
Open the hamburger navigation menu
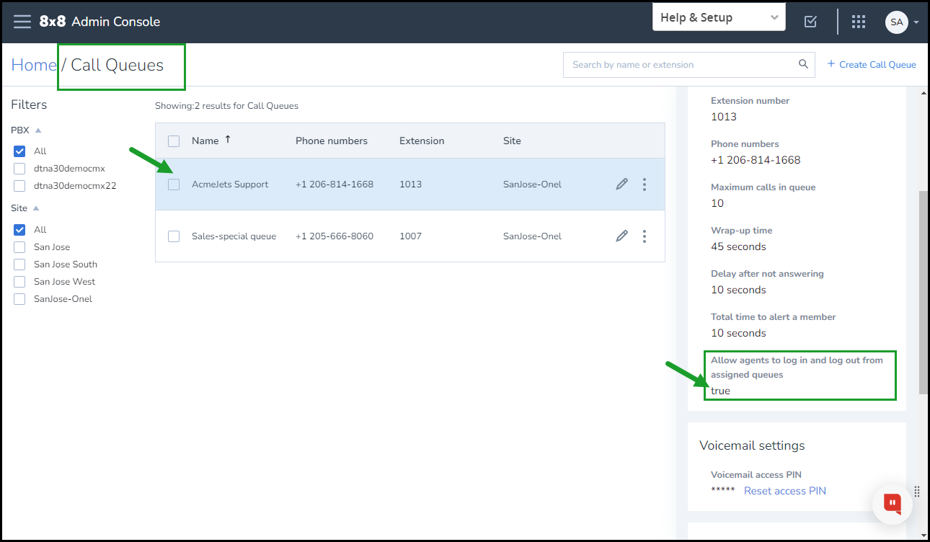22,22
